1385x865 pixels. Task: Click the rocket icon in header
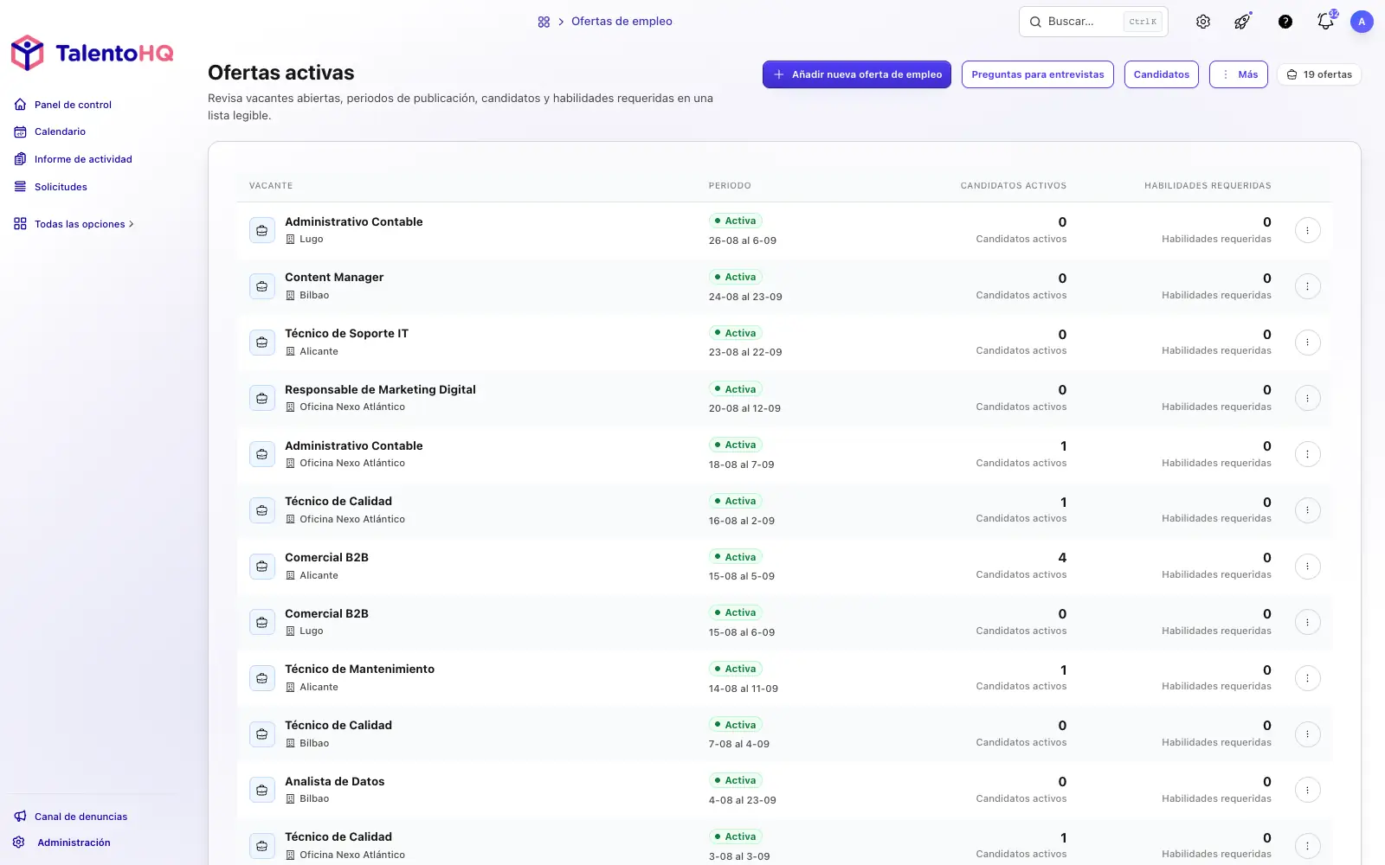point(1243,22)
